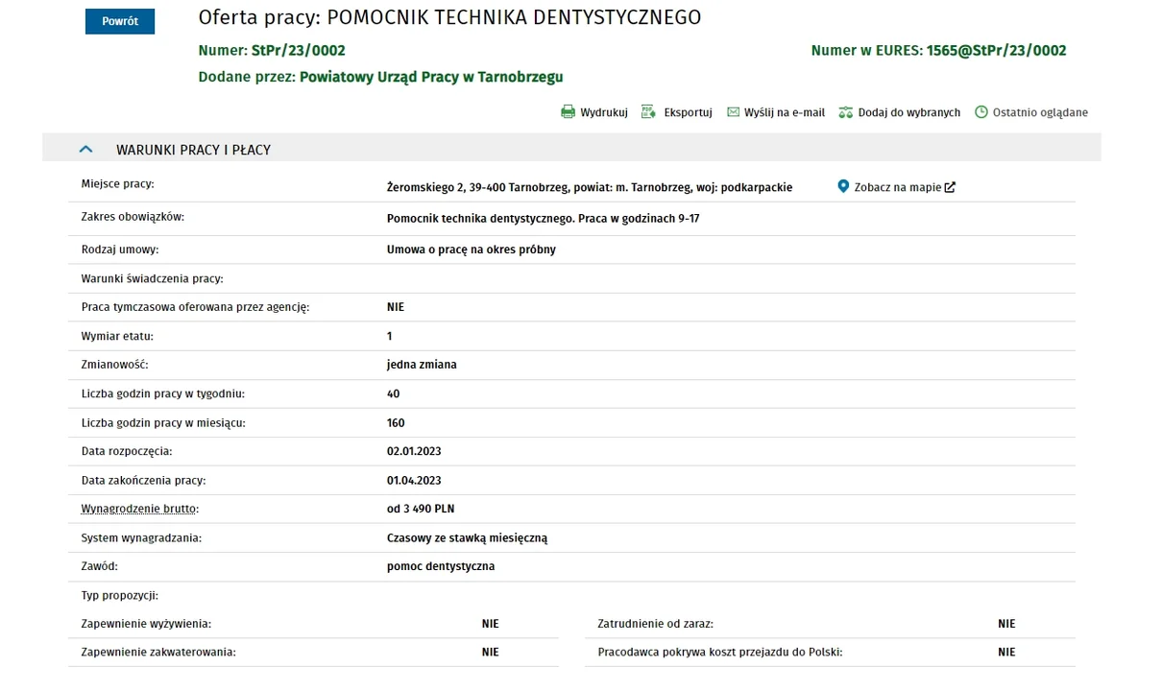Click the profession value pomoc dentystyczna

click(441, 566)
